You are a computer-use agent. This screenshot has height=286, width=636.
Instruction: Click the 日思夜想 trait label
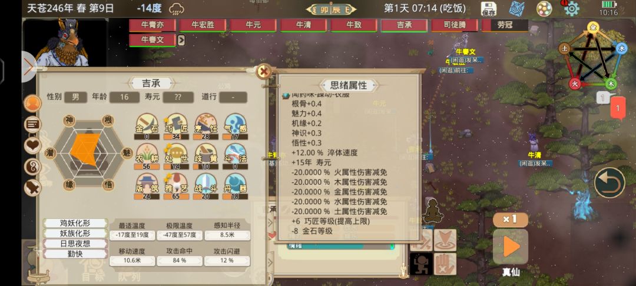pyautogui.click(x=75, y=244)
